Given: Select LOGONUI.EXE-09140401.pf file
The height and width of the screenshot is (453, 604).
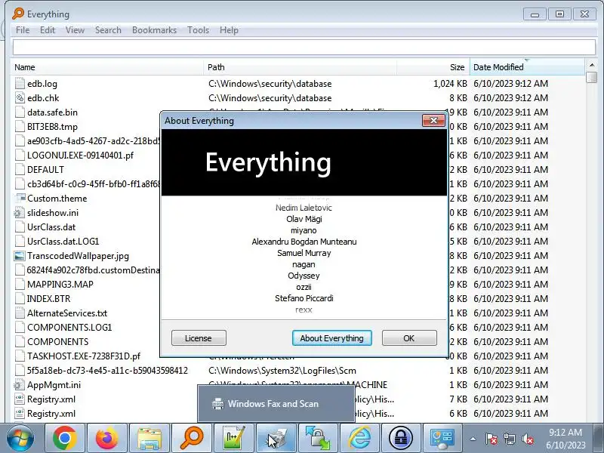Looking at the screenshot, I should pos(80,156).
